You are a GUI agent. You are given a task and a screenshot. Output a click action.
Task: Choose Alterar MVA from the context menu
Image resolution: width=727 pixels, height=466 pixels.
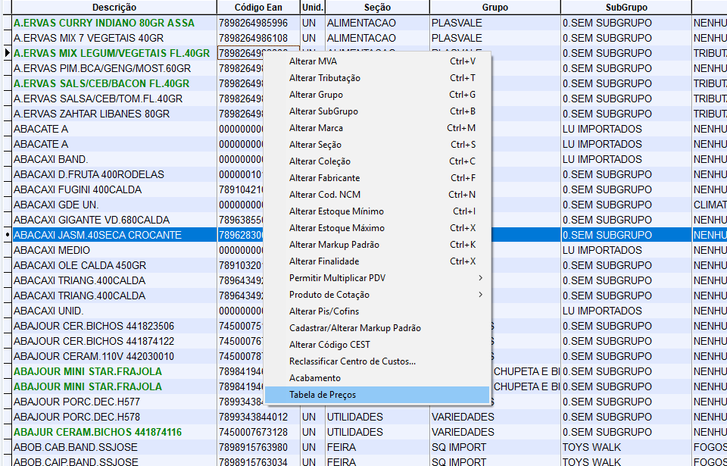pos(314,61)
